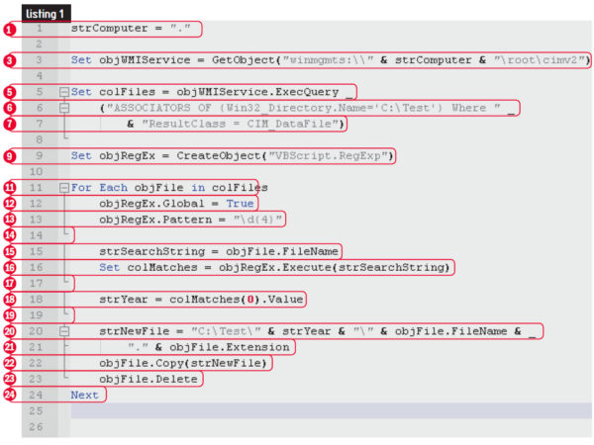Click the red badge numbered 9

click(9, 155)
